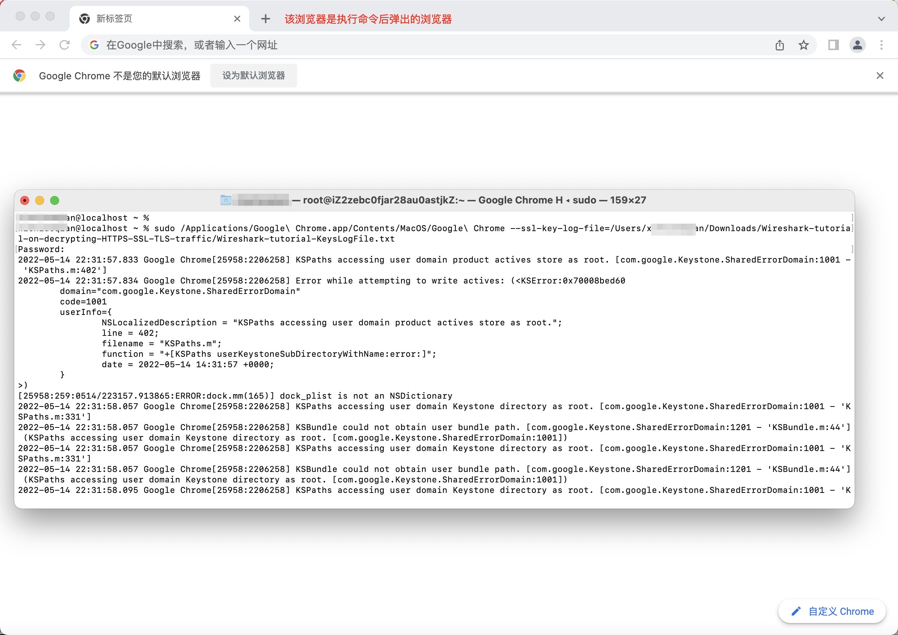The image size is (898, 635).
Task: Click the 设为默认浏览器 button
Action: pyautogui.click(x=253, y=76)
